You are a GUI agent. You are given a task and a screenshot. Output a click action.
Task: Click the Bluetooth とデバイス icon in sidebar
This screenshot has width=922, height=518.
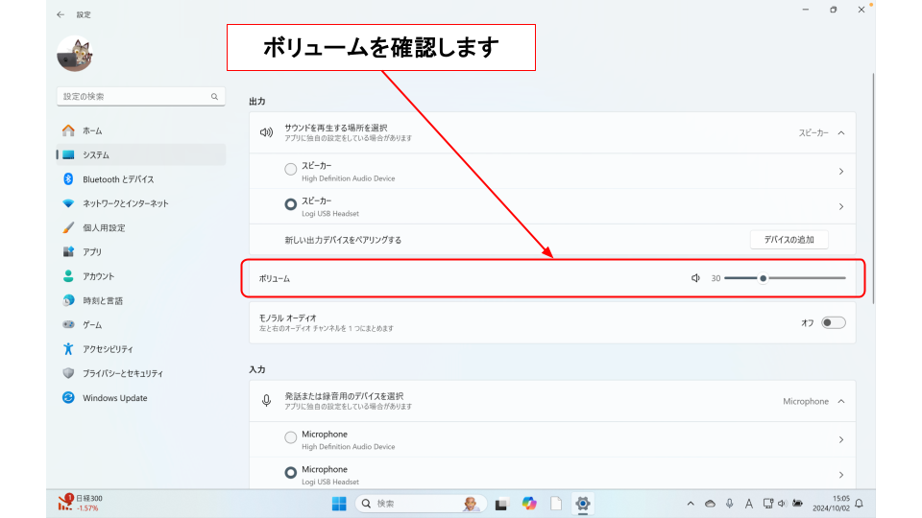pyautogui.click(x=68, y=179)
